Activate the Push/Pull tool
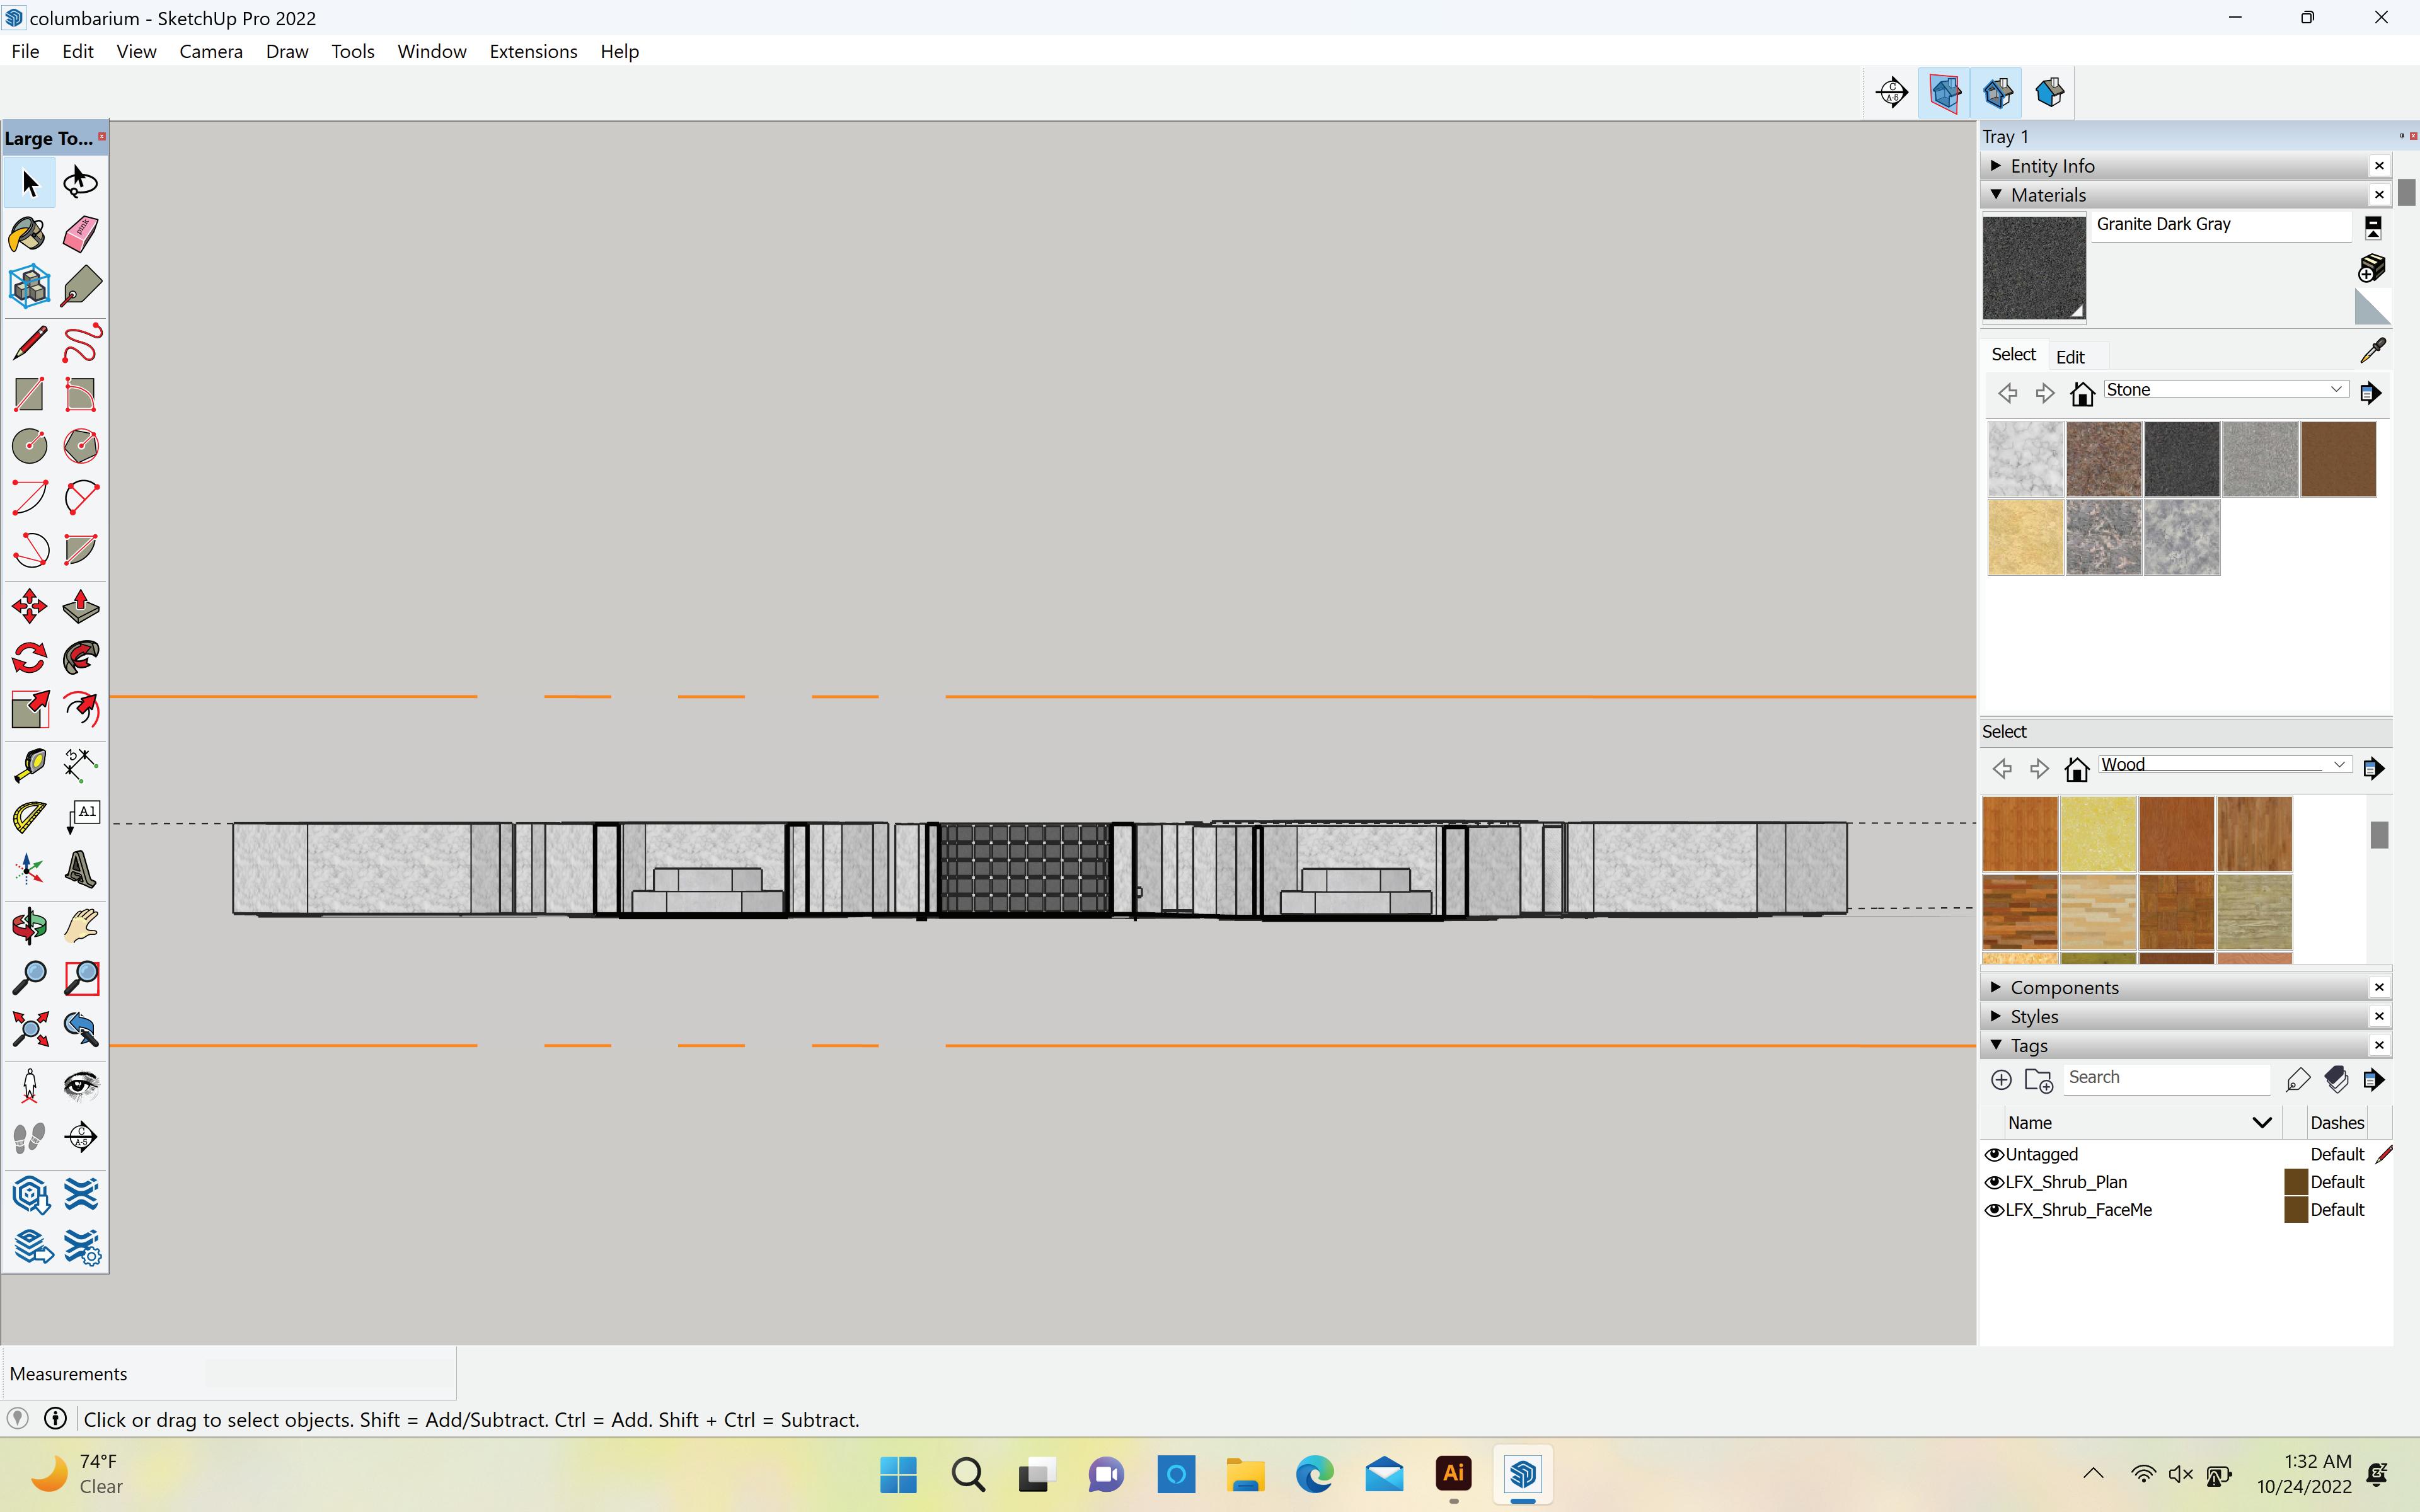The height and width of the screenshot is (1512, 2420). (x=80, y=606)
